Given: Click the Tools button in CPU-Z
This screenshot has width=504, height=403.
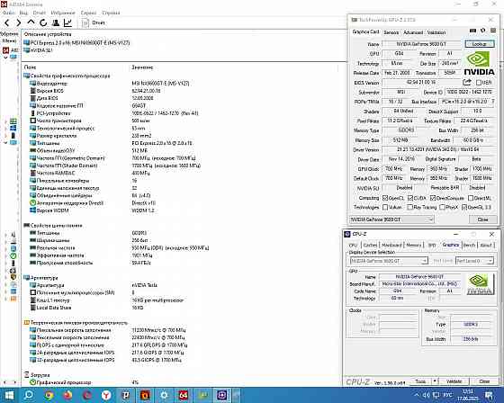Looking at the screenshot, I should pyautogui.click(x=420, y=381).
